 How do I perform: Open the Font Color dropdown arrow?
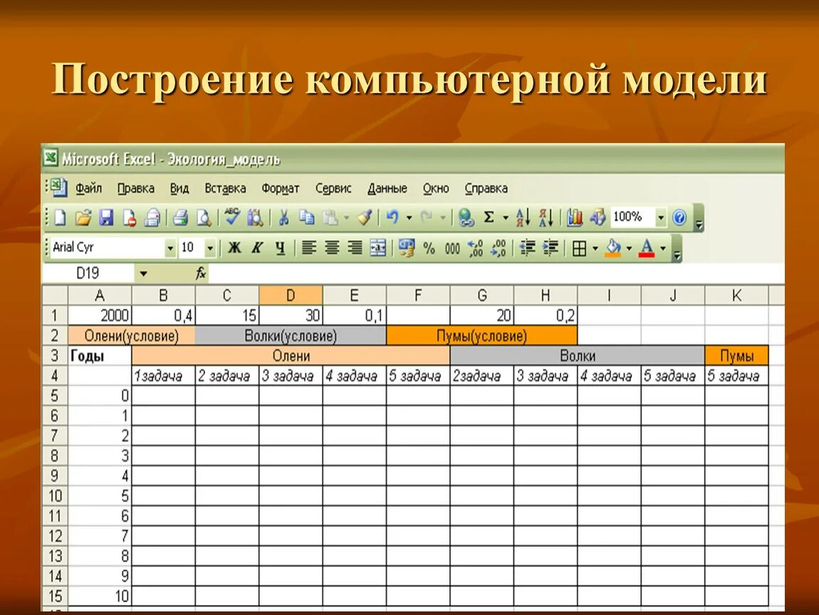click(x=663, y=248)
